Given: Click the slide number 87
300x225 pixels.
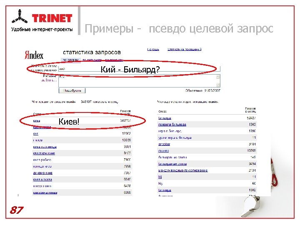Looking at the screenshot, I should (x=17, y=210).
